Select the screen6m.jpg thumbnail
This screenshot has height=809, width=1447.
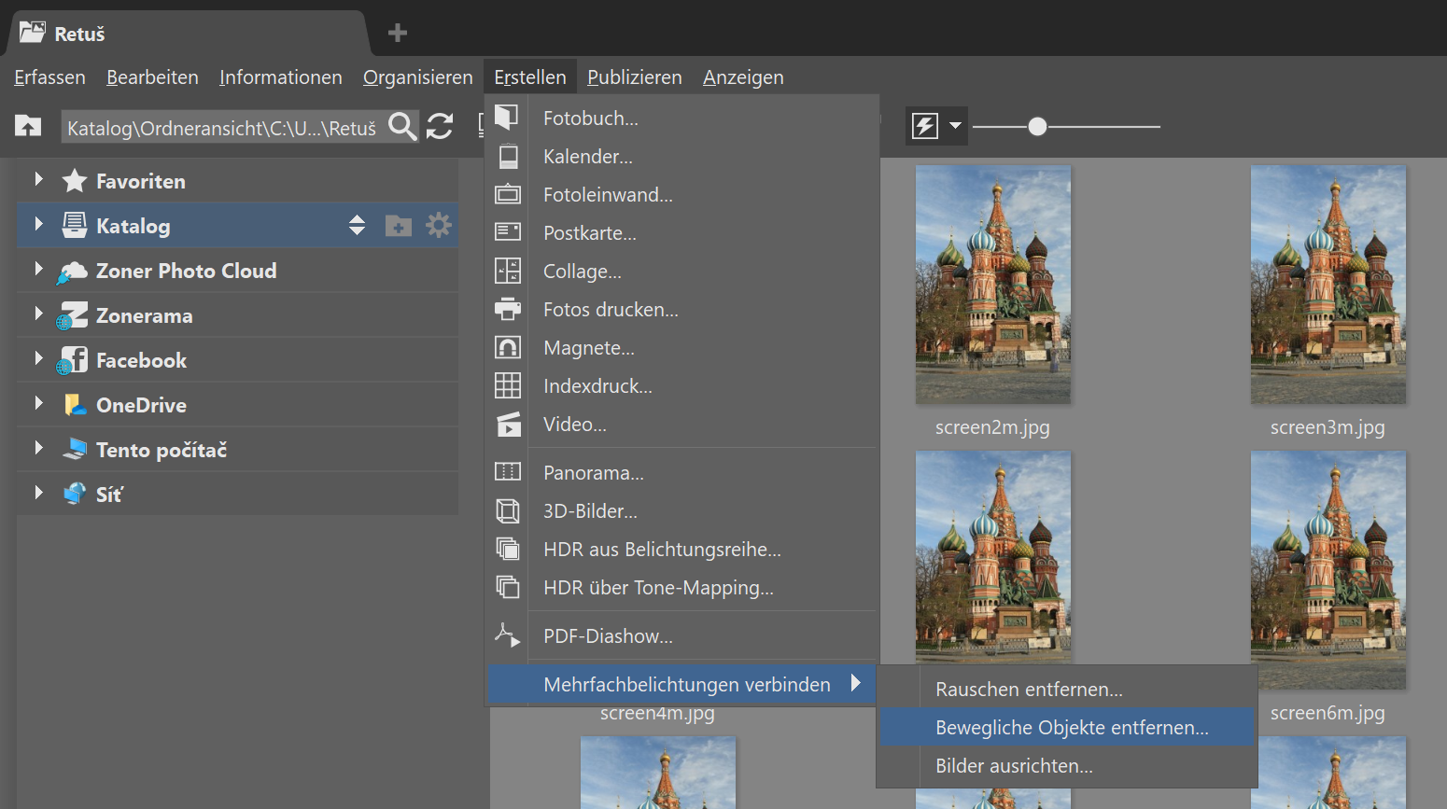[x=1328, y=570]
